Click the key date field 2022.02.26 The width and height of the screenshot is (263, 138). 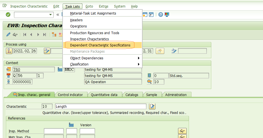(25, 51)
